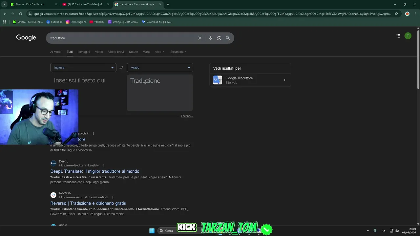Swap the translation languages
Viewport: 420px width, 236px height.
[x=121, y=68]
